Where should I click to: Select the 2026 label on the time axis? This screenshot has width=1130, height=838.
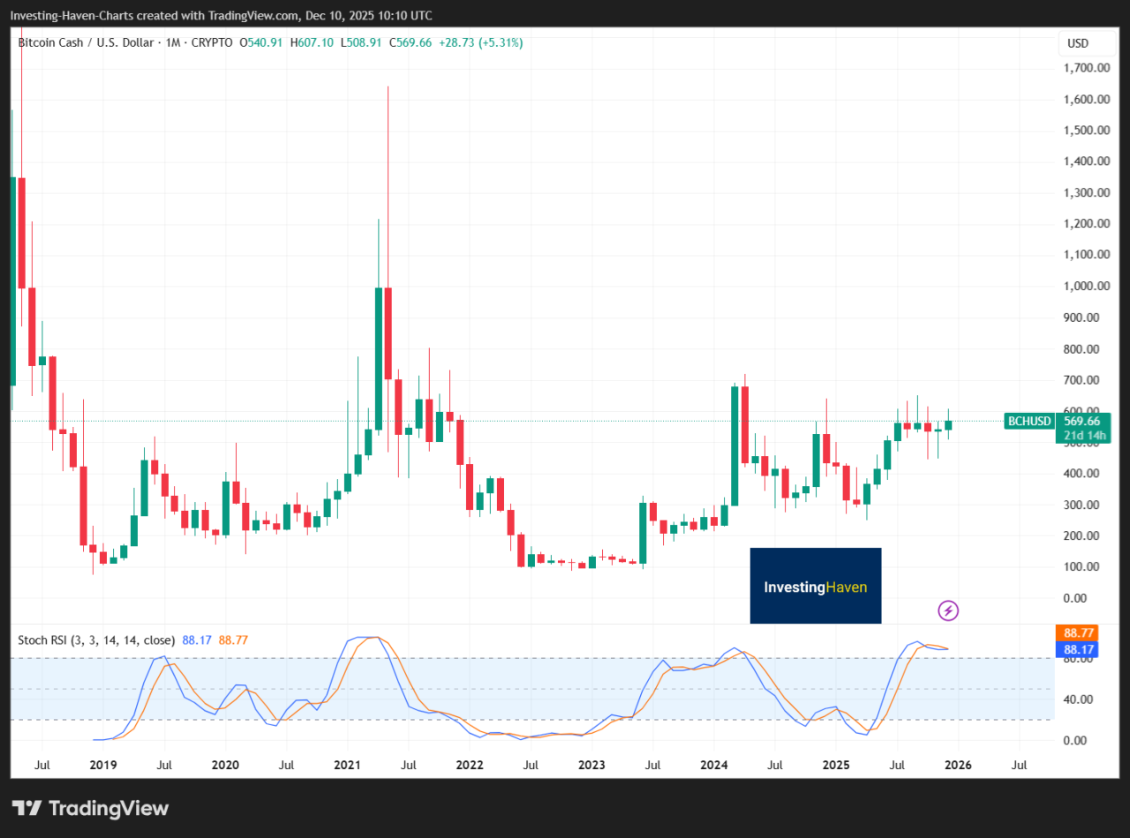[x=958, y=766]
